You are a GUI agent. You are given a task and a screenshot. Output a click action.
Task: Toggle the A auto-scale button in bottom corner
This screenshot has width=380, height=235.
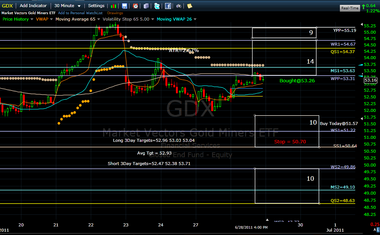[375, 230]
